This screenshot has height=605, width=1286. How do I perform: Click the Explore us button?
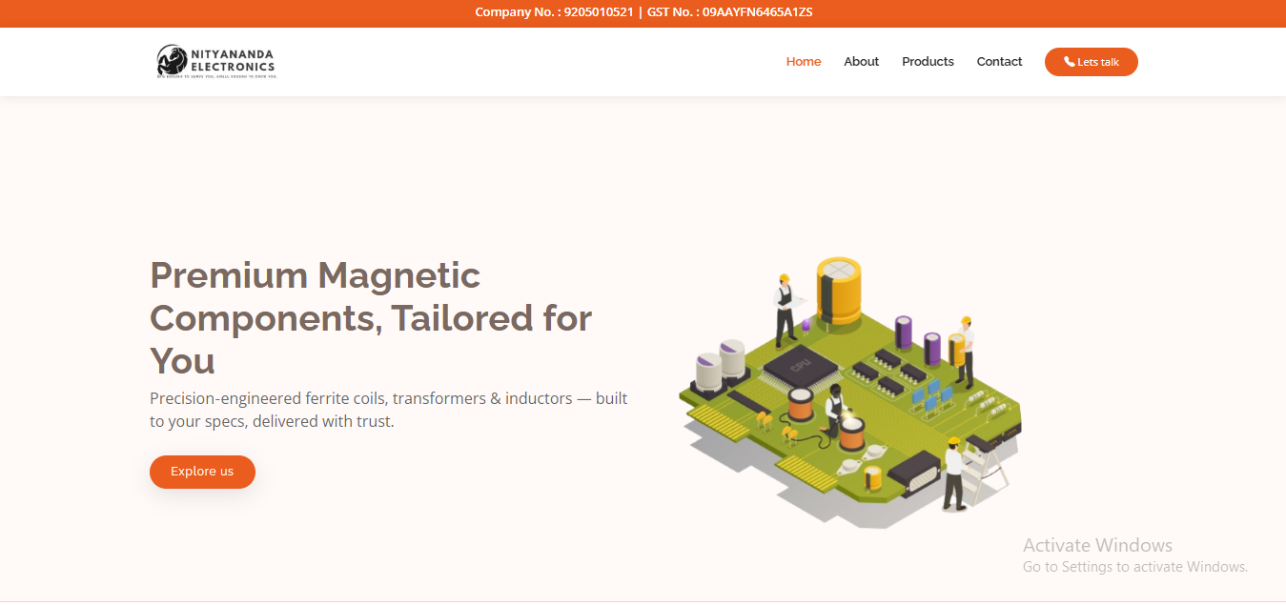click(x=202, y=472)
